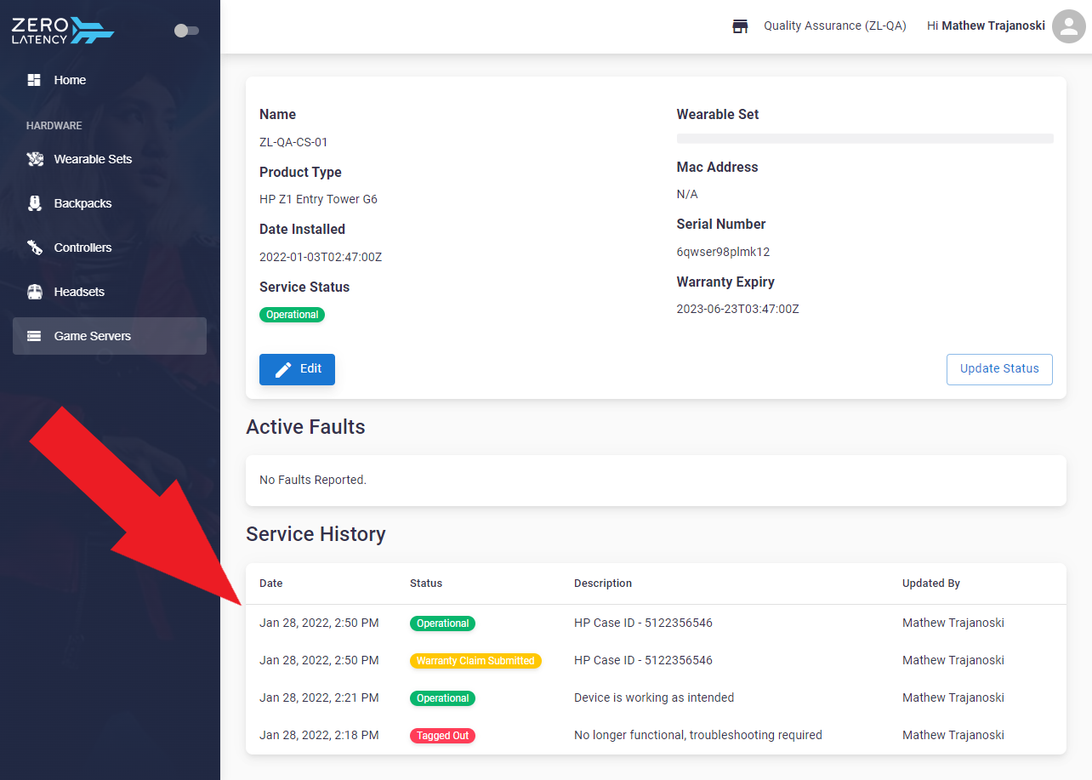Image resolution: width=1092 pixels, height=780 pixels.
Task: Open the user avatar menu
Action: point(1069,26)
